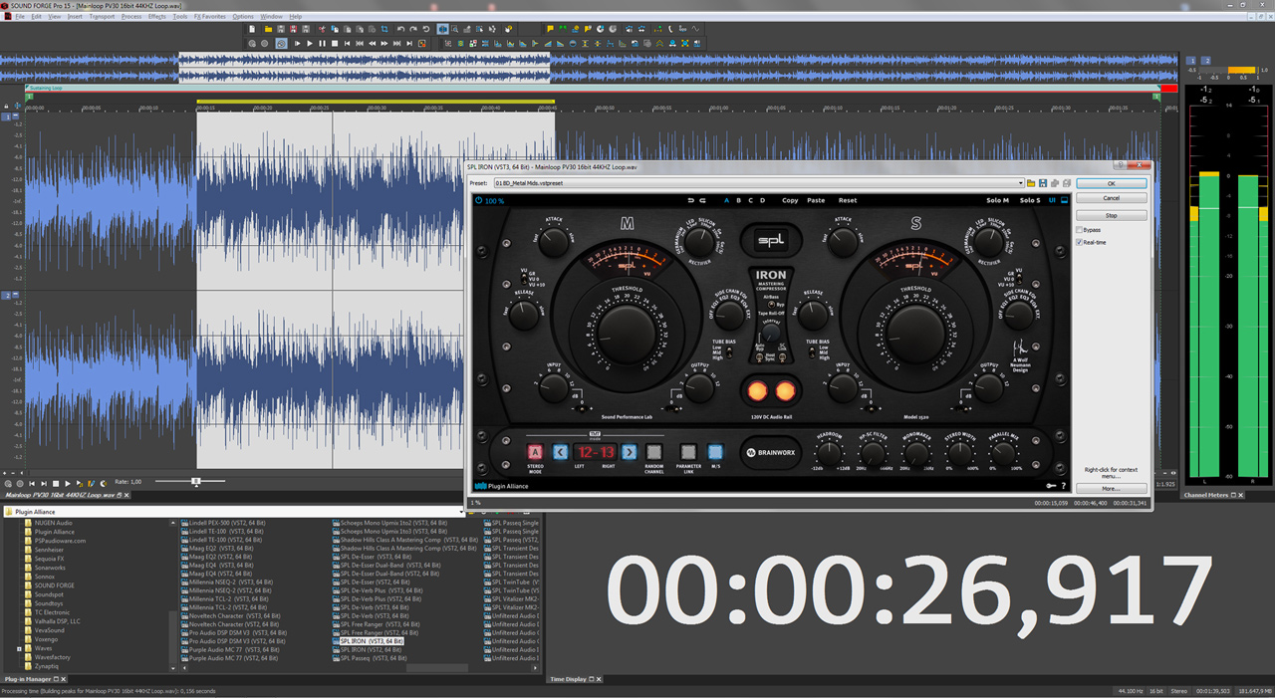This screenshot has width=1275, height=698.
Task: Select the Valhalla DSP, LLC folder
Action: [57, 620]
